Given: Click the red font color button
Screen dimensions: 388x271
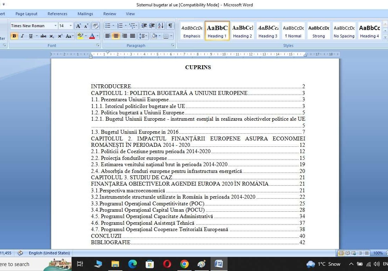Looking at the screenshot, I should 92,36.
